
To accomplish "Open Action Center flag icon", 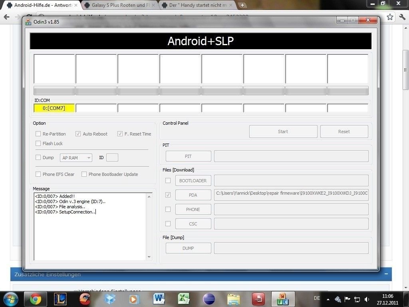I will pos(347,299).
